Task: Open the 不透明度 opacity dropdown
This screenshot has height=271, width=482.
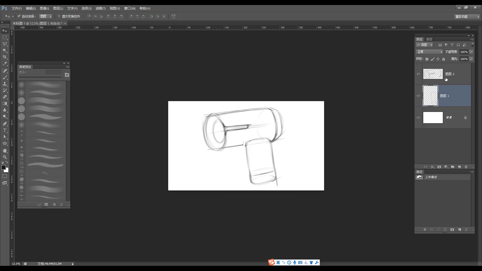Action: [x=471, y=51]
